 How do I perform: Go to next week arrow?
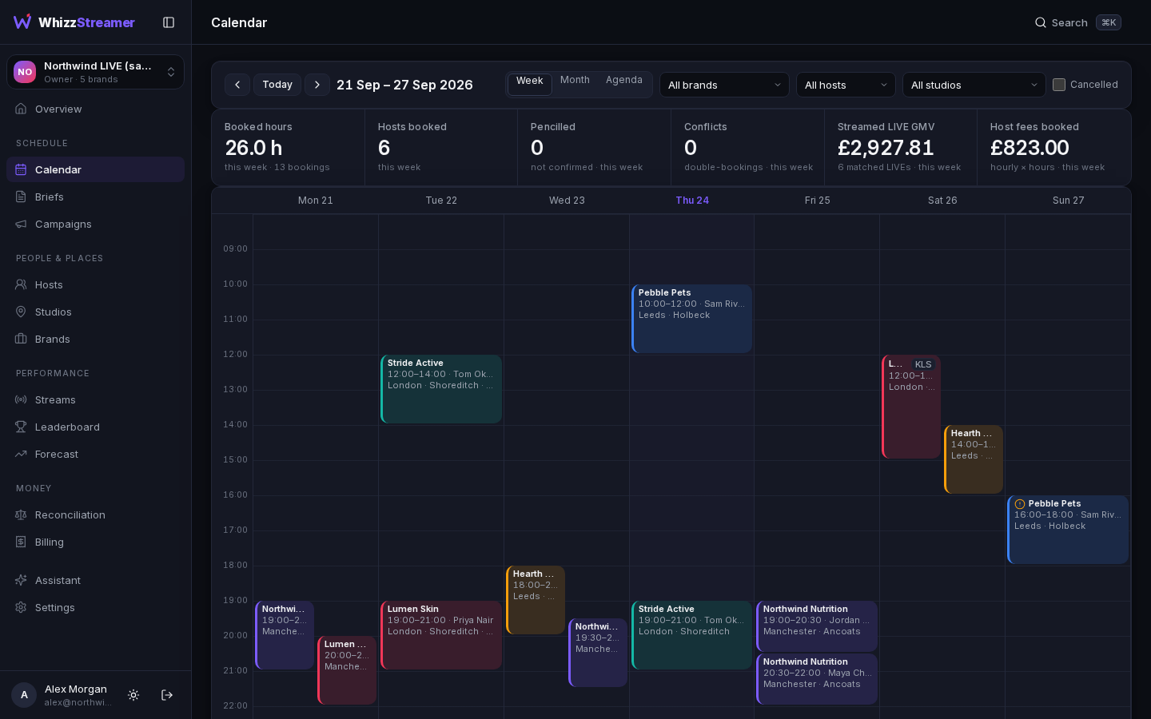(317, 85)
